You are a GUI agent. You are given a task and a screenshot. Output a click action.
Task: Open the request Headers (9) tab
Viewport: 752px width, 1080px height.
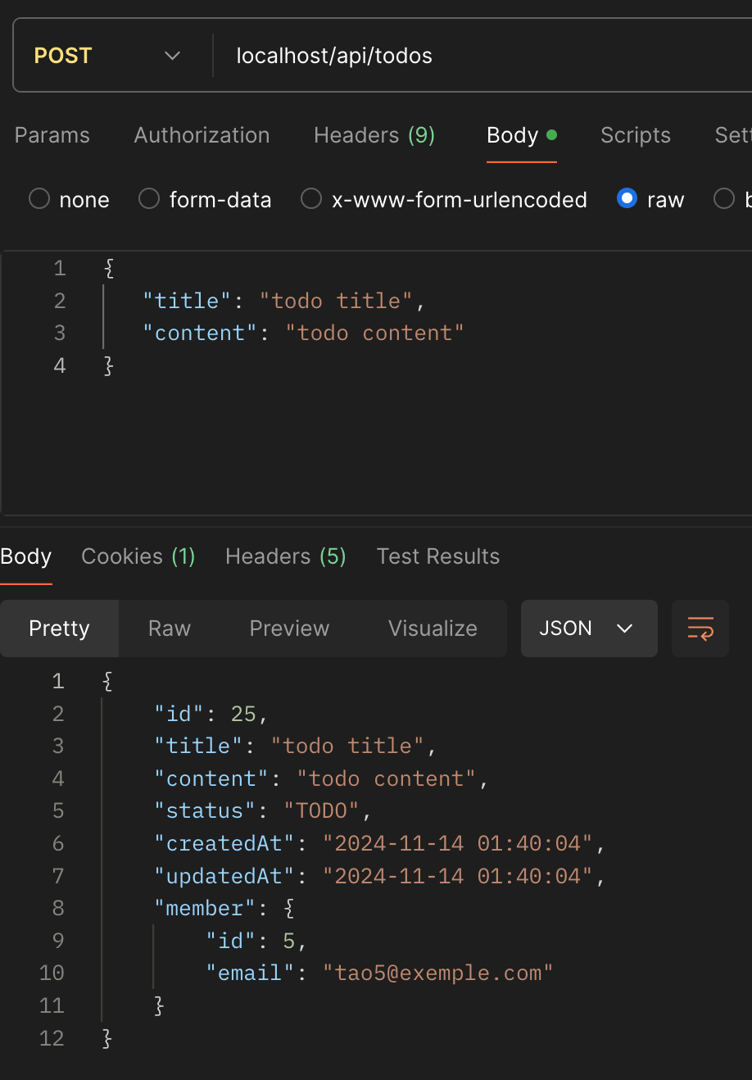[374, 135]
